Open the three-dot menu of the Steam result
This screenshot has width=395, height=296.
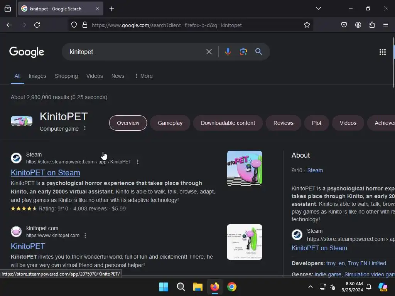point(138,162)
